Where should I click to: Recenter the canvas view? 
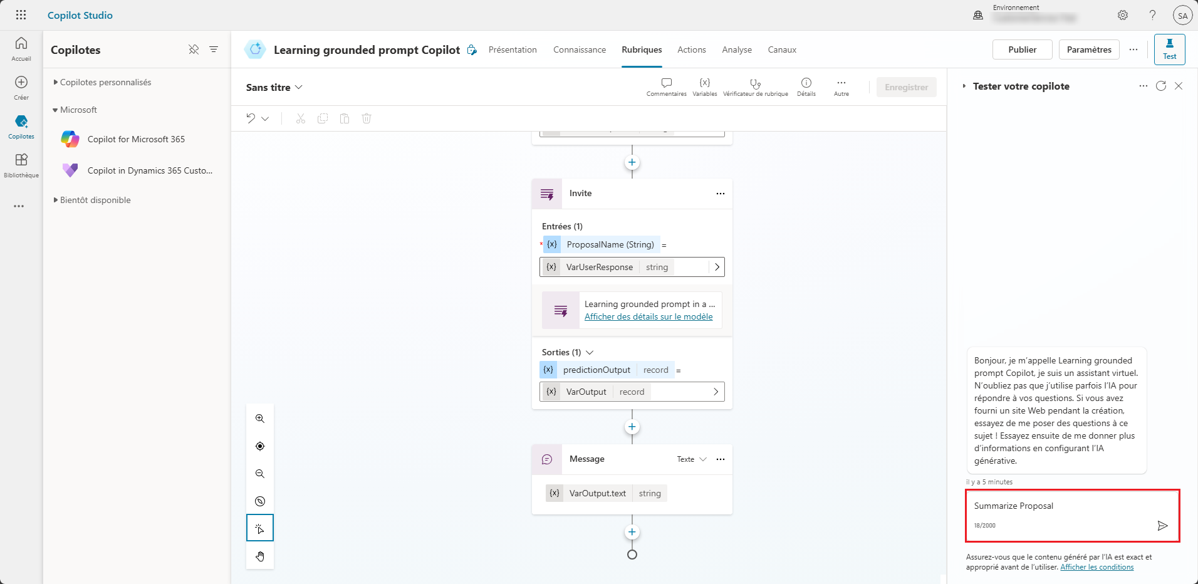click(260, 446)
